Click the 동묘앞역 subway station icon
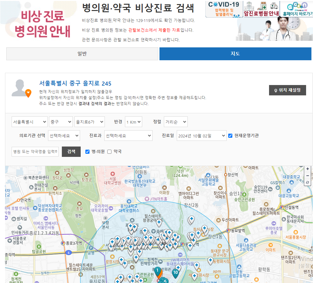The width and height of the screenshot is (313, 283). [228, 231]
